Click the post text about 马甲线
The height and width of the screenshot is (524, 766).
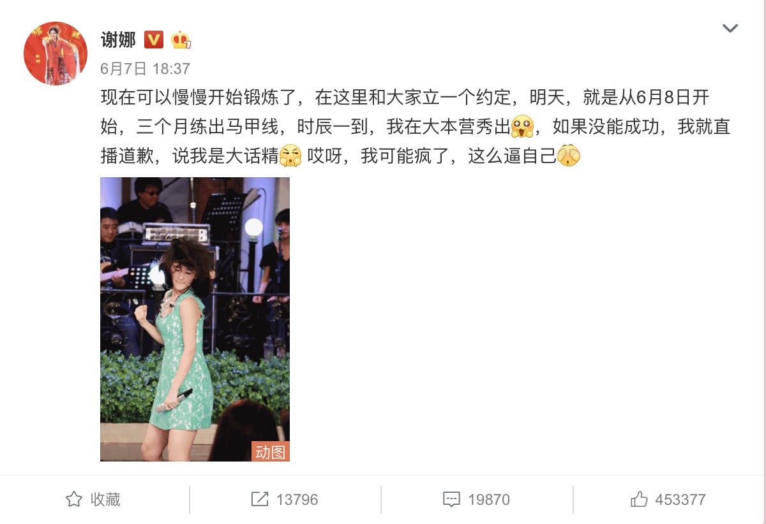click(x=416, y=127)
